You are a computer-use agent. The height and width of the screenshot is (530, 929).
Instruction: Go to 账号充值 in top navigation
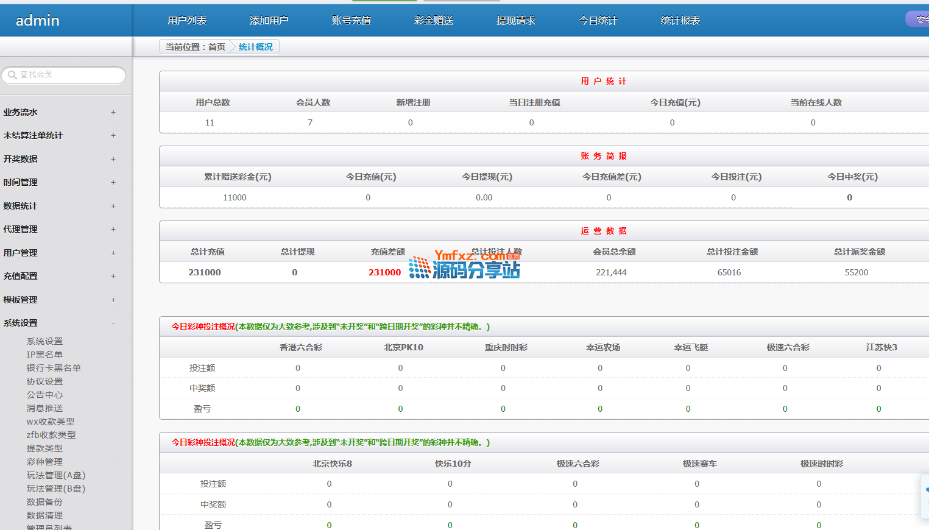351,21
